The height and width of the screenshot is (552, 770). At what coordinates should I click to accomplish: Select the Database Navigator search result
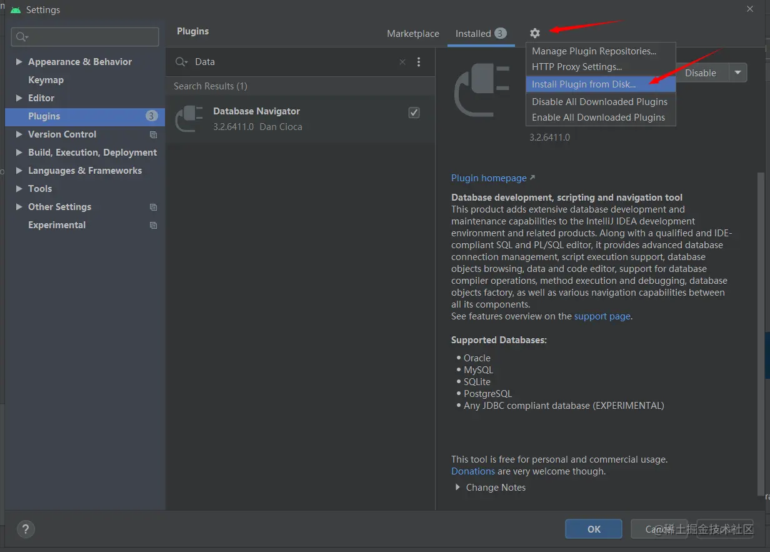coord(301,119)
